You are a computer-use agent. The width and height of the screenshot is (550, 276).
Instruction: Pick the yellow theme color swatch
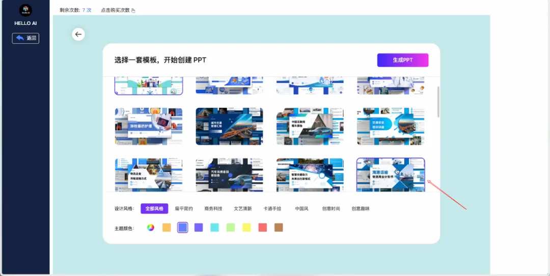(x=246, y=228)
